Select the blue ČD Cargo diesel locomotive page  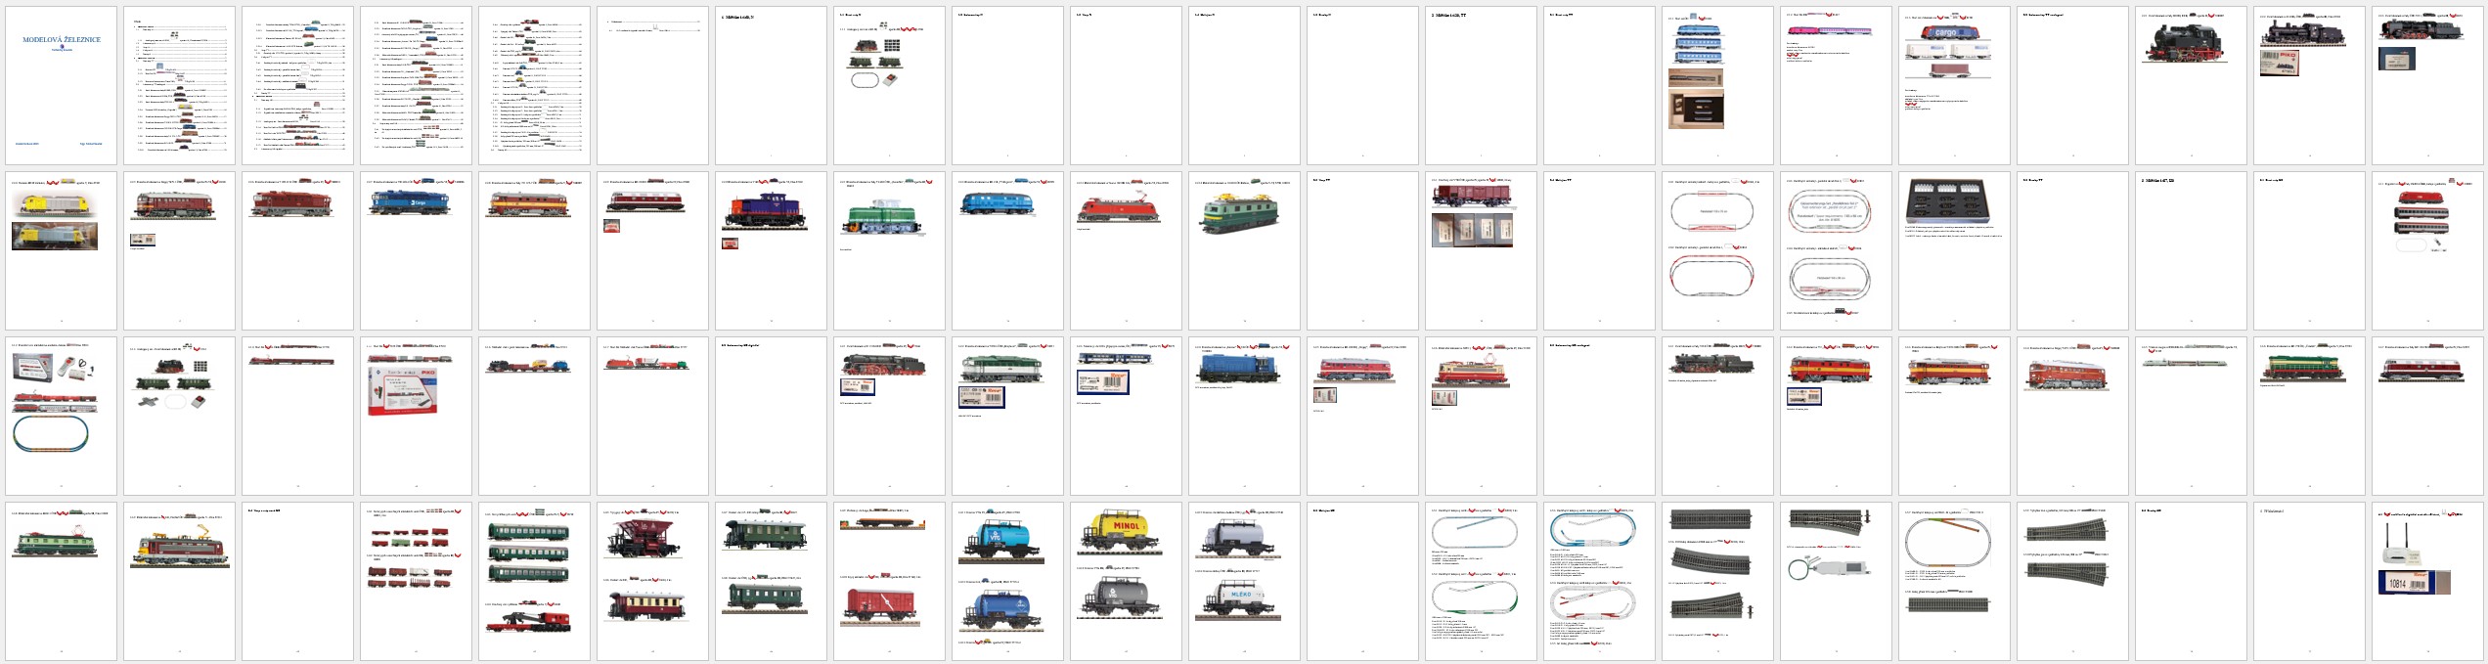point(416,250)
